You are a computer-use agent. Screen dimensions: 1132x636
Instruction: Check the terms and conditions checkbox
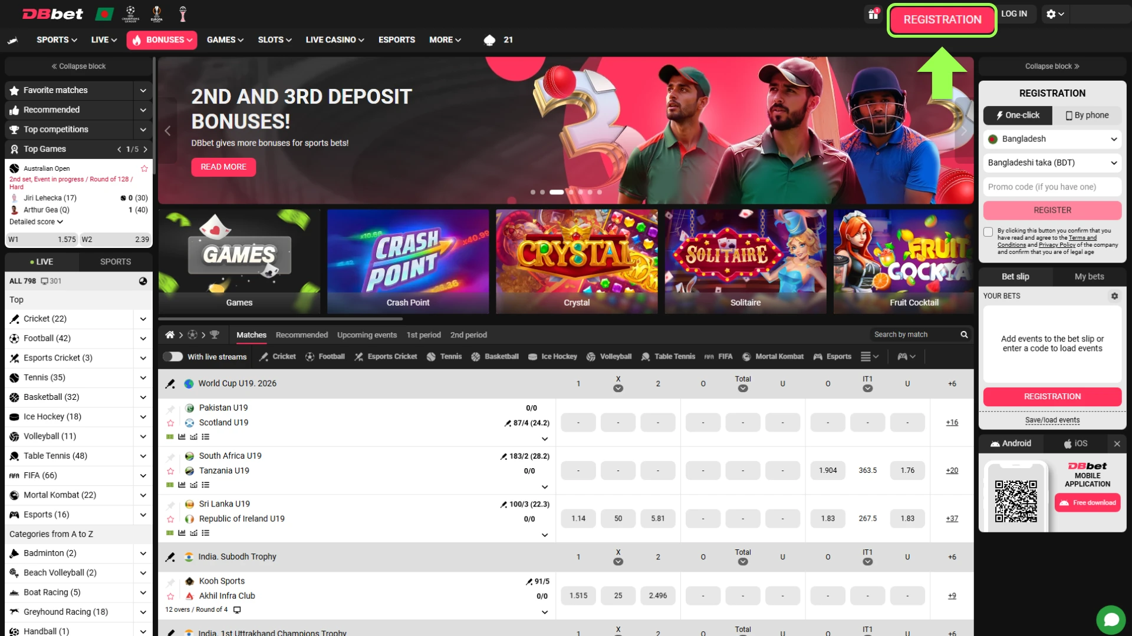tap(988, 232)
